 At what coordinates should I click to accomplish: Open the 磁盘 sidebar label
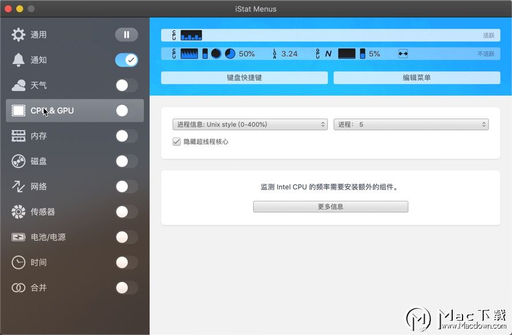(x=39, y=161)
